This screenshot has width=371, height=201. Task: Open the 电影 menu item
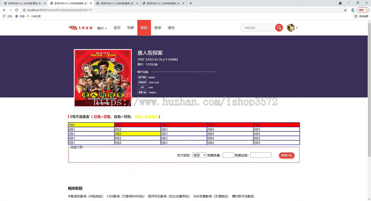pos(131,28)
